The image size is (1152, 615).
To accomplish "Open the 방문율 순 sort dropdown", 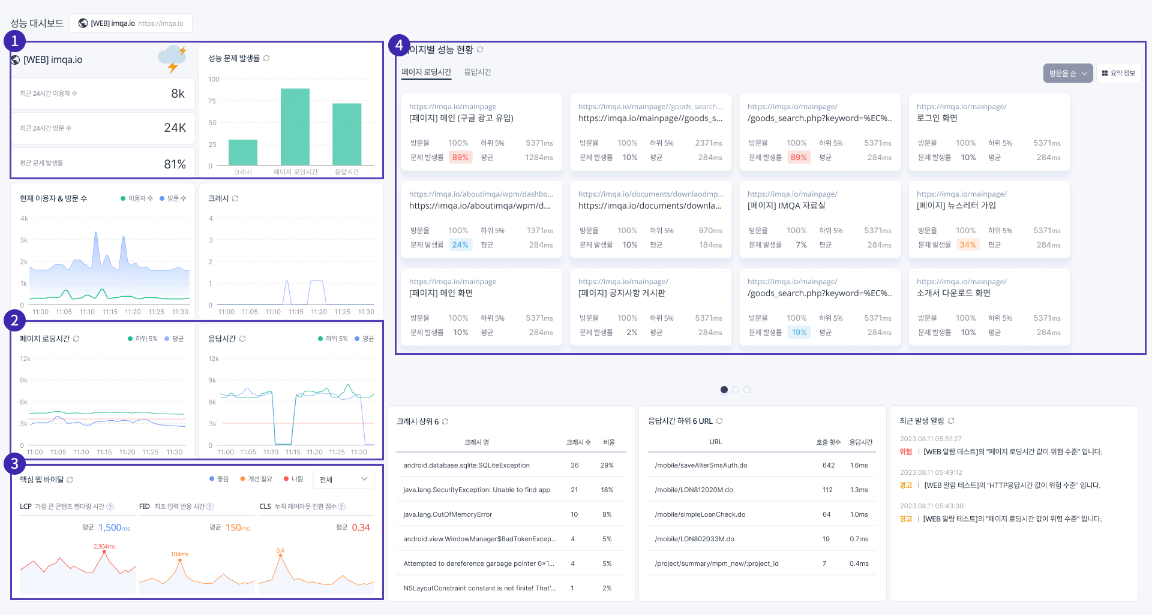I will (1067, 73).
